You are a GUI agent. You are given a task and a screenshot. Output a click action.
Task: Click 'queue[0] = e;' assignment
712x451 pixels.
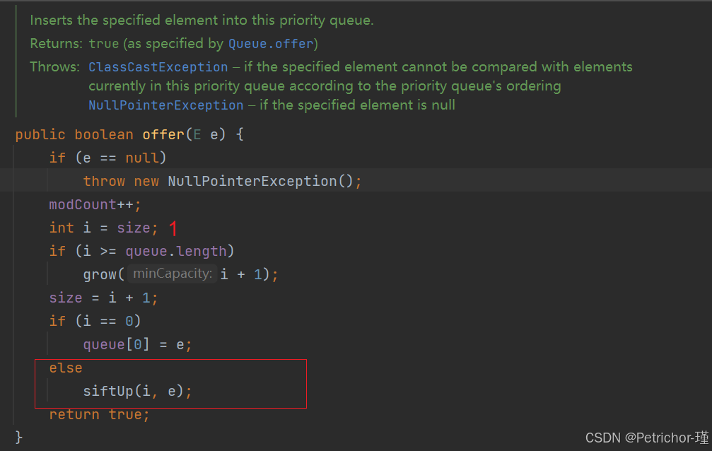138,345
